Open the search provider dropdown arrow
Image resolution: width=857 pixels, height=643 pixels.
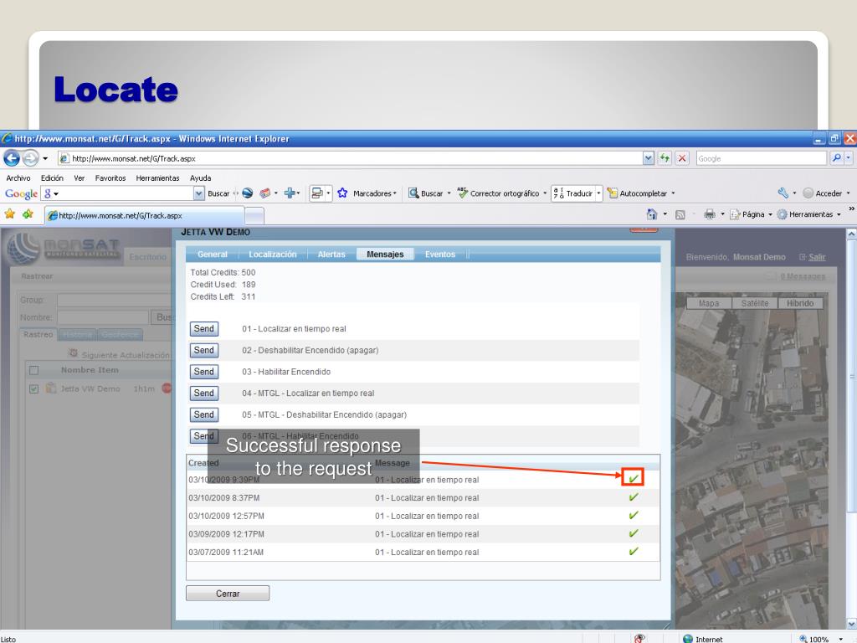click(849, 158)
